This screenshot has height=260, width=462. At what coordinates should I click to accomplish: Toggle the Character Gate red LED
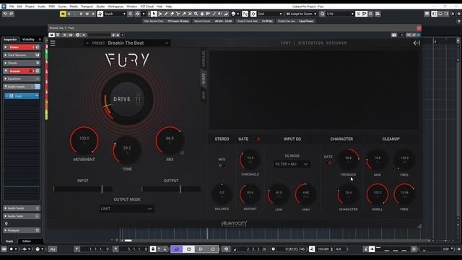329,162
